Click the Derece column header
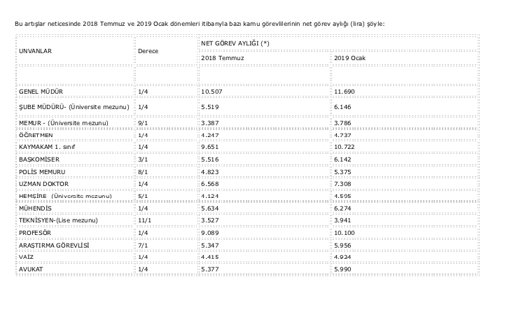This screenshot has width=519, height=328. click(147, 51)
